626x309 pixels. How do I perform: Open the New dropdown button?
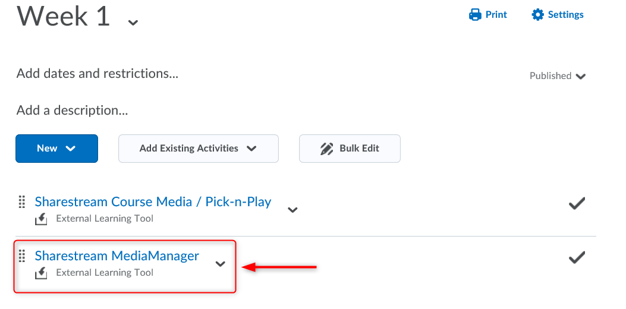coord(56,149)
